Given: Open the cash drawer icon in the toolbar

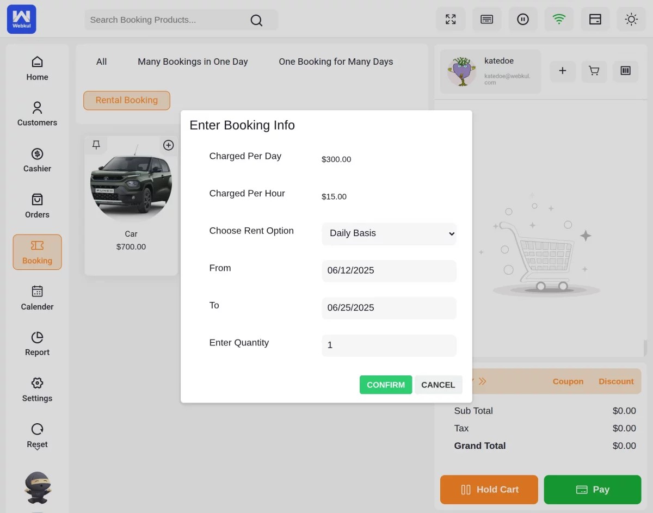Looking at the screenshot, I should pyautogui.click(x=595, y=19).
